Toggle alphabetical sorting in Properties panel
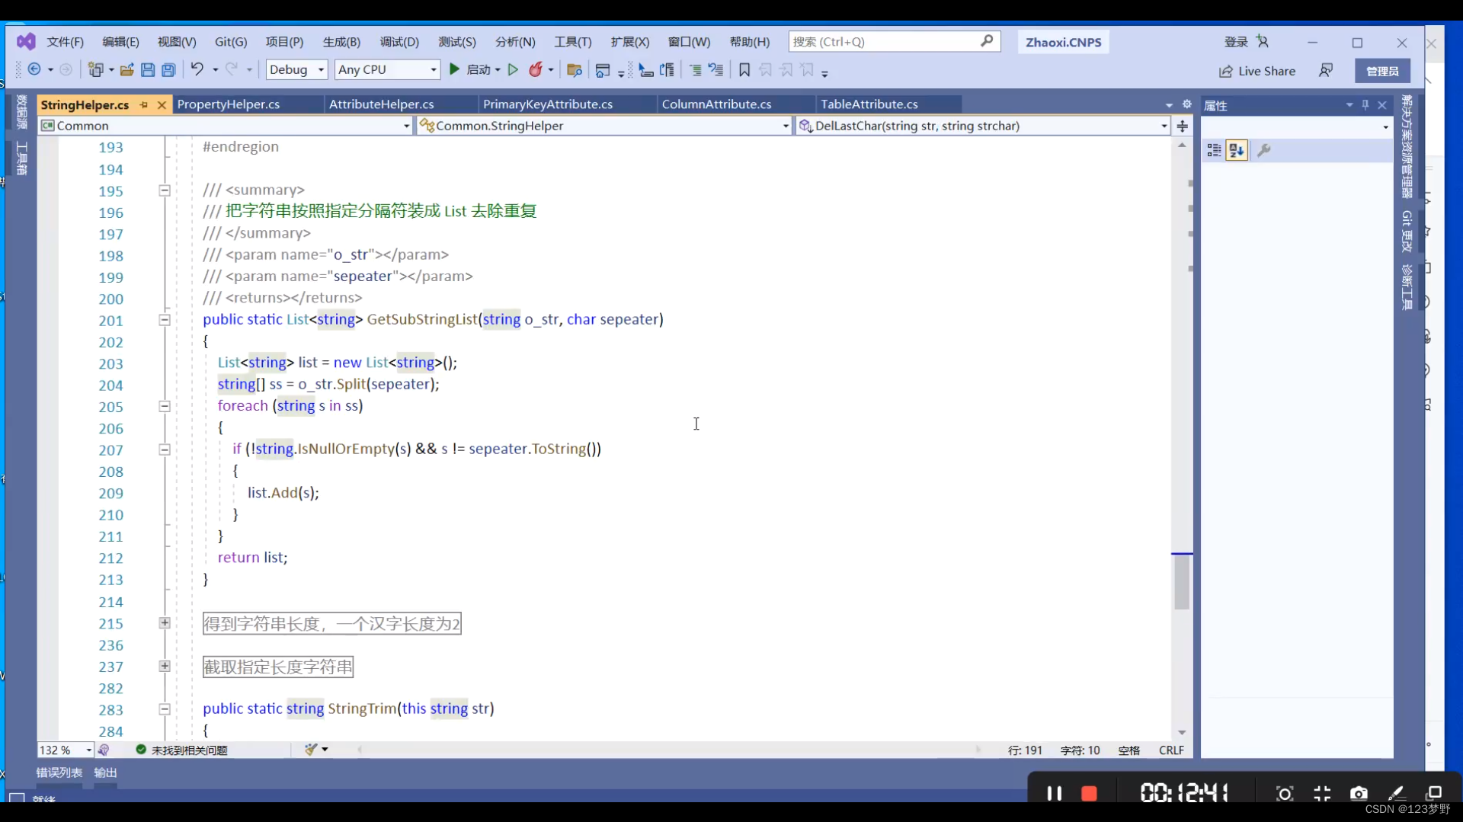 click(1237, 150)
